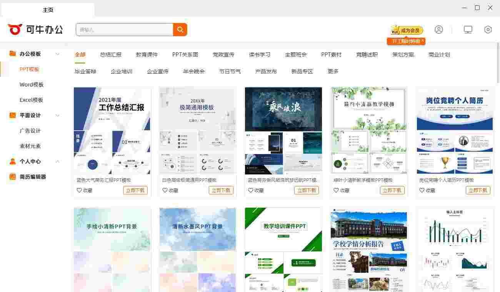Open the user account profile icon
This screenshot has width=500, height=292.
(439, 29)
